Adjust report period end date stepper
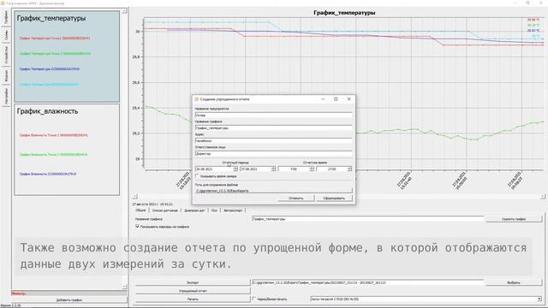Viewport: 548px width, 308px height. point(273,169)
